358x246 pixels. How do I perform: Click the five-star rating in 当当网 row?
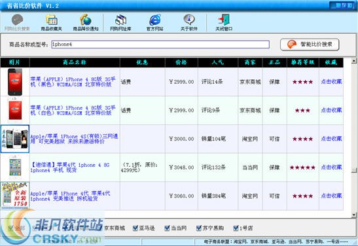(x=302, y=167)
